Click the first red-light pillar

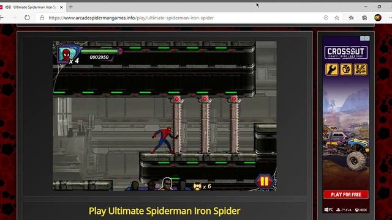177,125
